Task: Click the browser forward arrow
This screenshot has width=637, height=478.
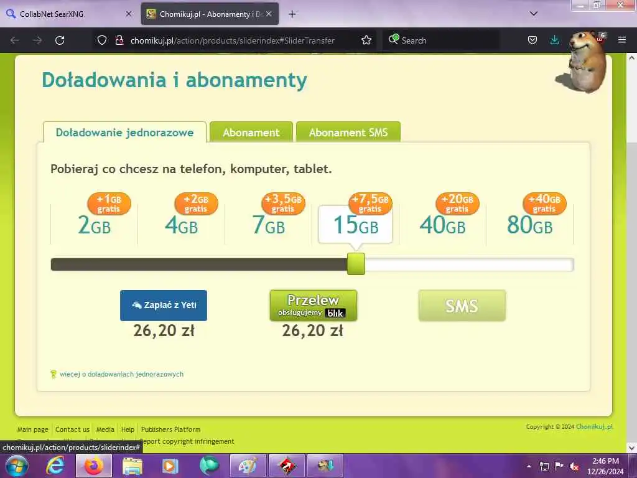Action: click(37, 40)
